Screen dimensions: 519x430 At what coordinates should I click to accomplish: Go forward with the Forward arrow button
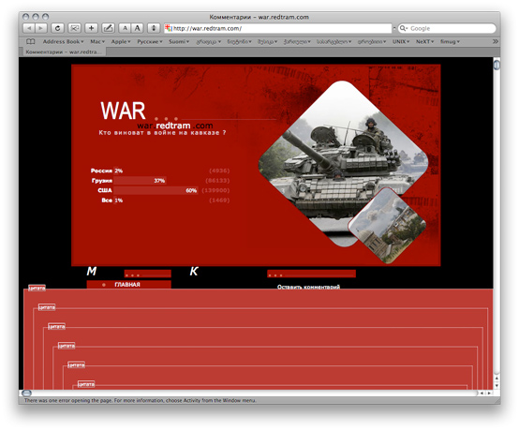(41, 28)
